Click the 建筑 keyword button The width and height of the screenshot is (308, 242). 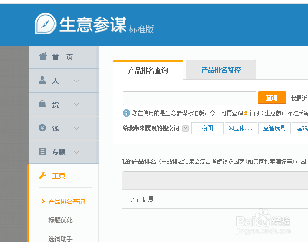[x=300, y=128]
